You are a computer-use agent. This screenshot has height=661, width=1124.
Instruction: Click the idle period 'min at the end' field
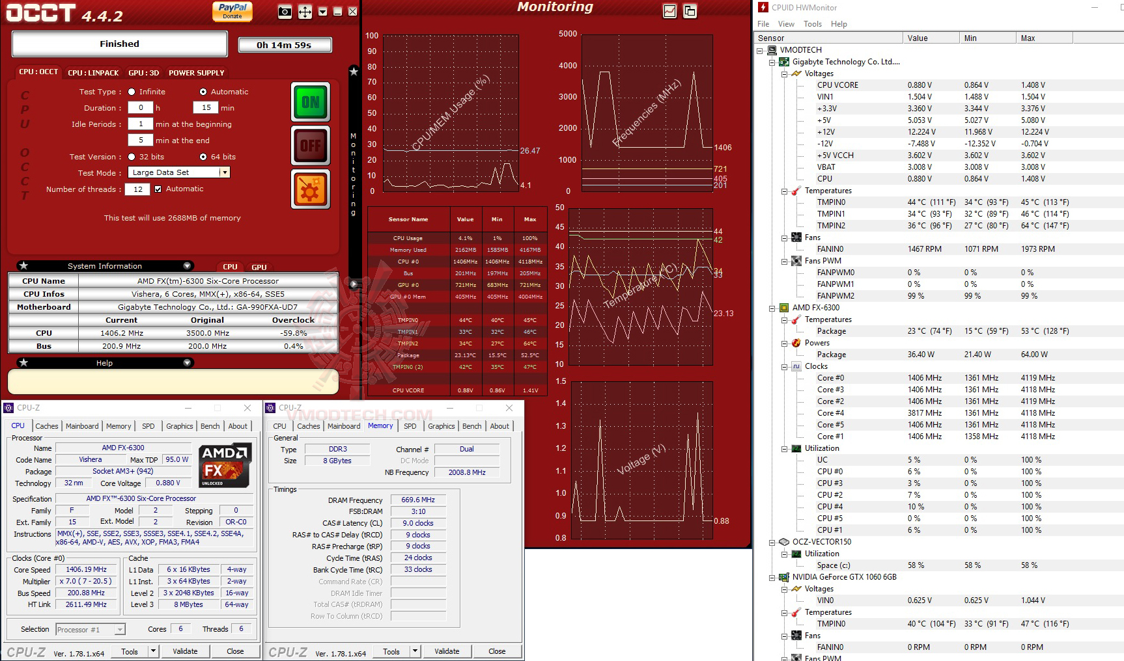click(x=141, y=140)
